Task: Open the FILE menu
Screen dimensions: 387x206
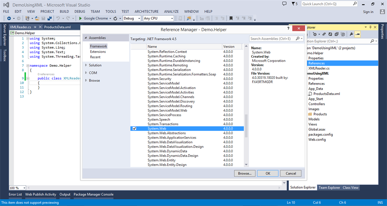Action: [x=6, y=12]
